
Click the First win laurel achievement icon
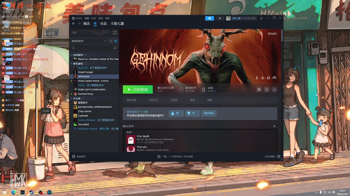point(131,149)
